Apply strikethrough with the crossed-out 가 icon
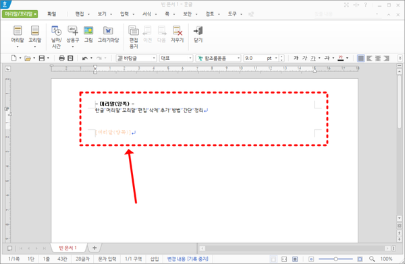405x264 pixels. click(327, 59)
